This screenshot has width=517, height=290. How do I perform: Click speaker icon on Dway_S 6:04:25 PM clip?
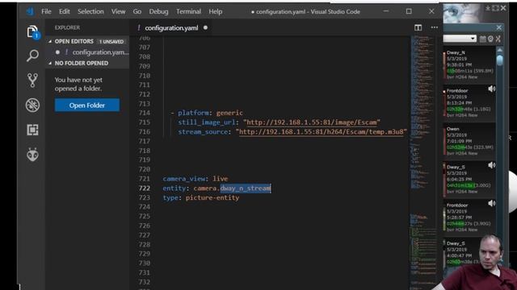491,165
